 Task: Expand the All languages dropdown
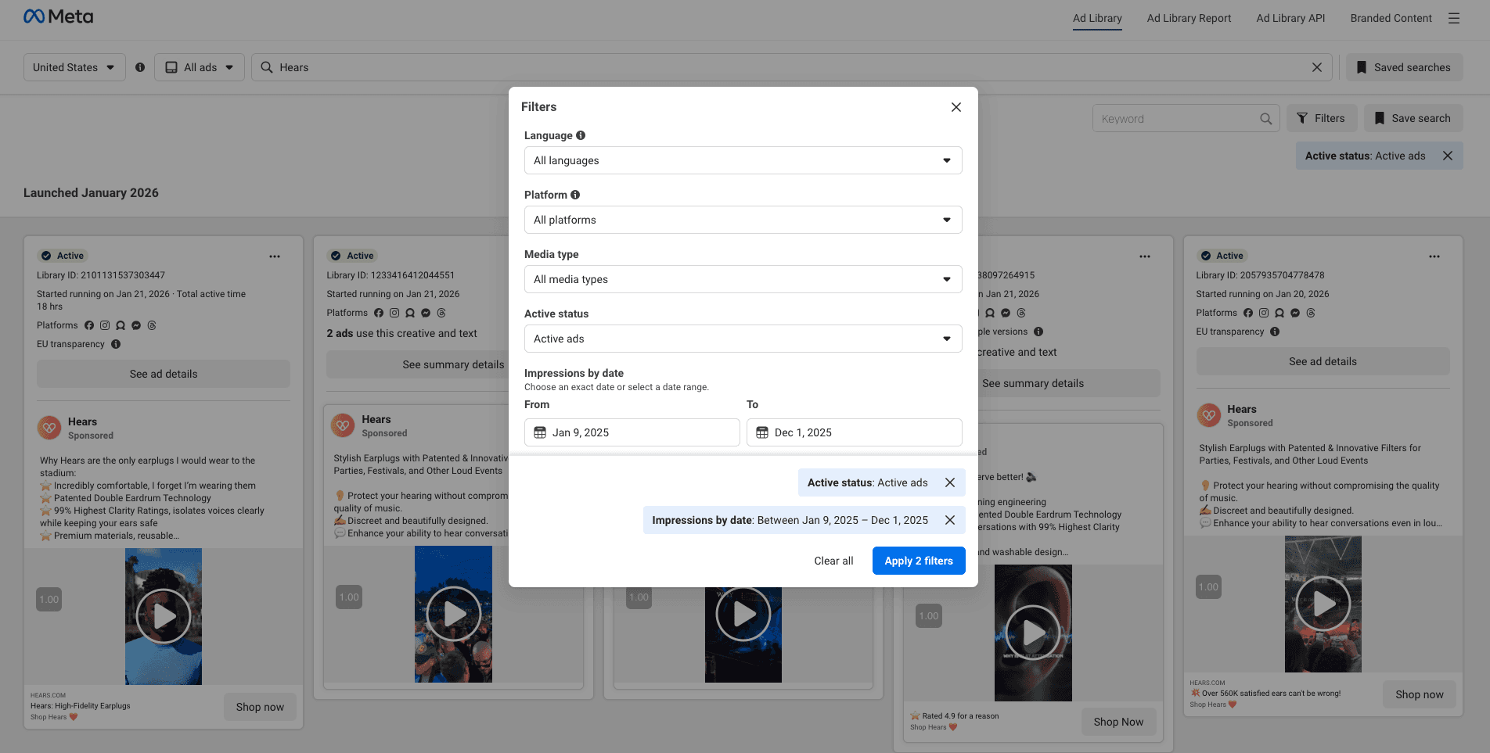coord(743,160)
